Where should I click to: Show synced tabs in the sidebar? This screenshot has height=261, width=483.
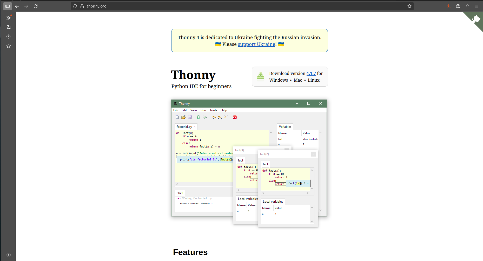pyautogui.click(x=9, y=27)
